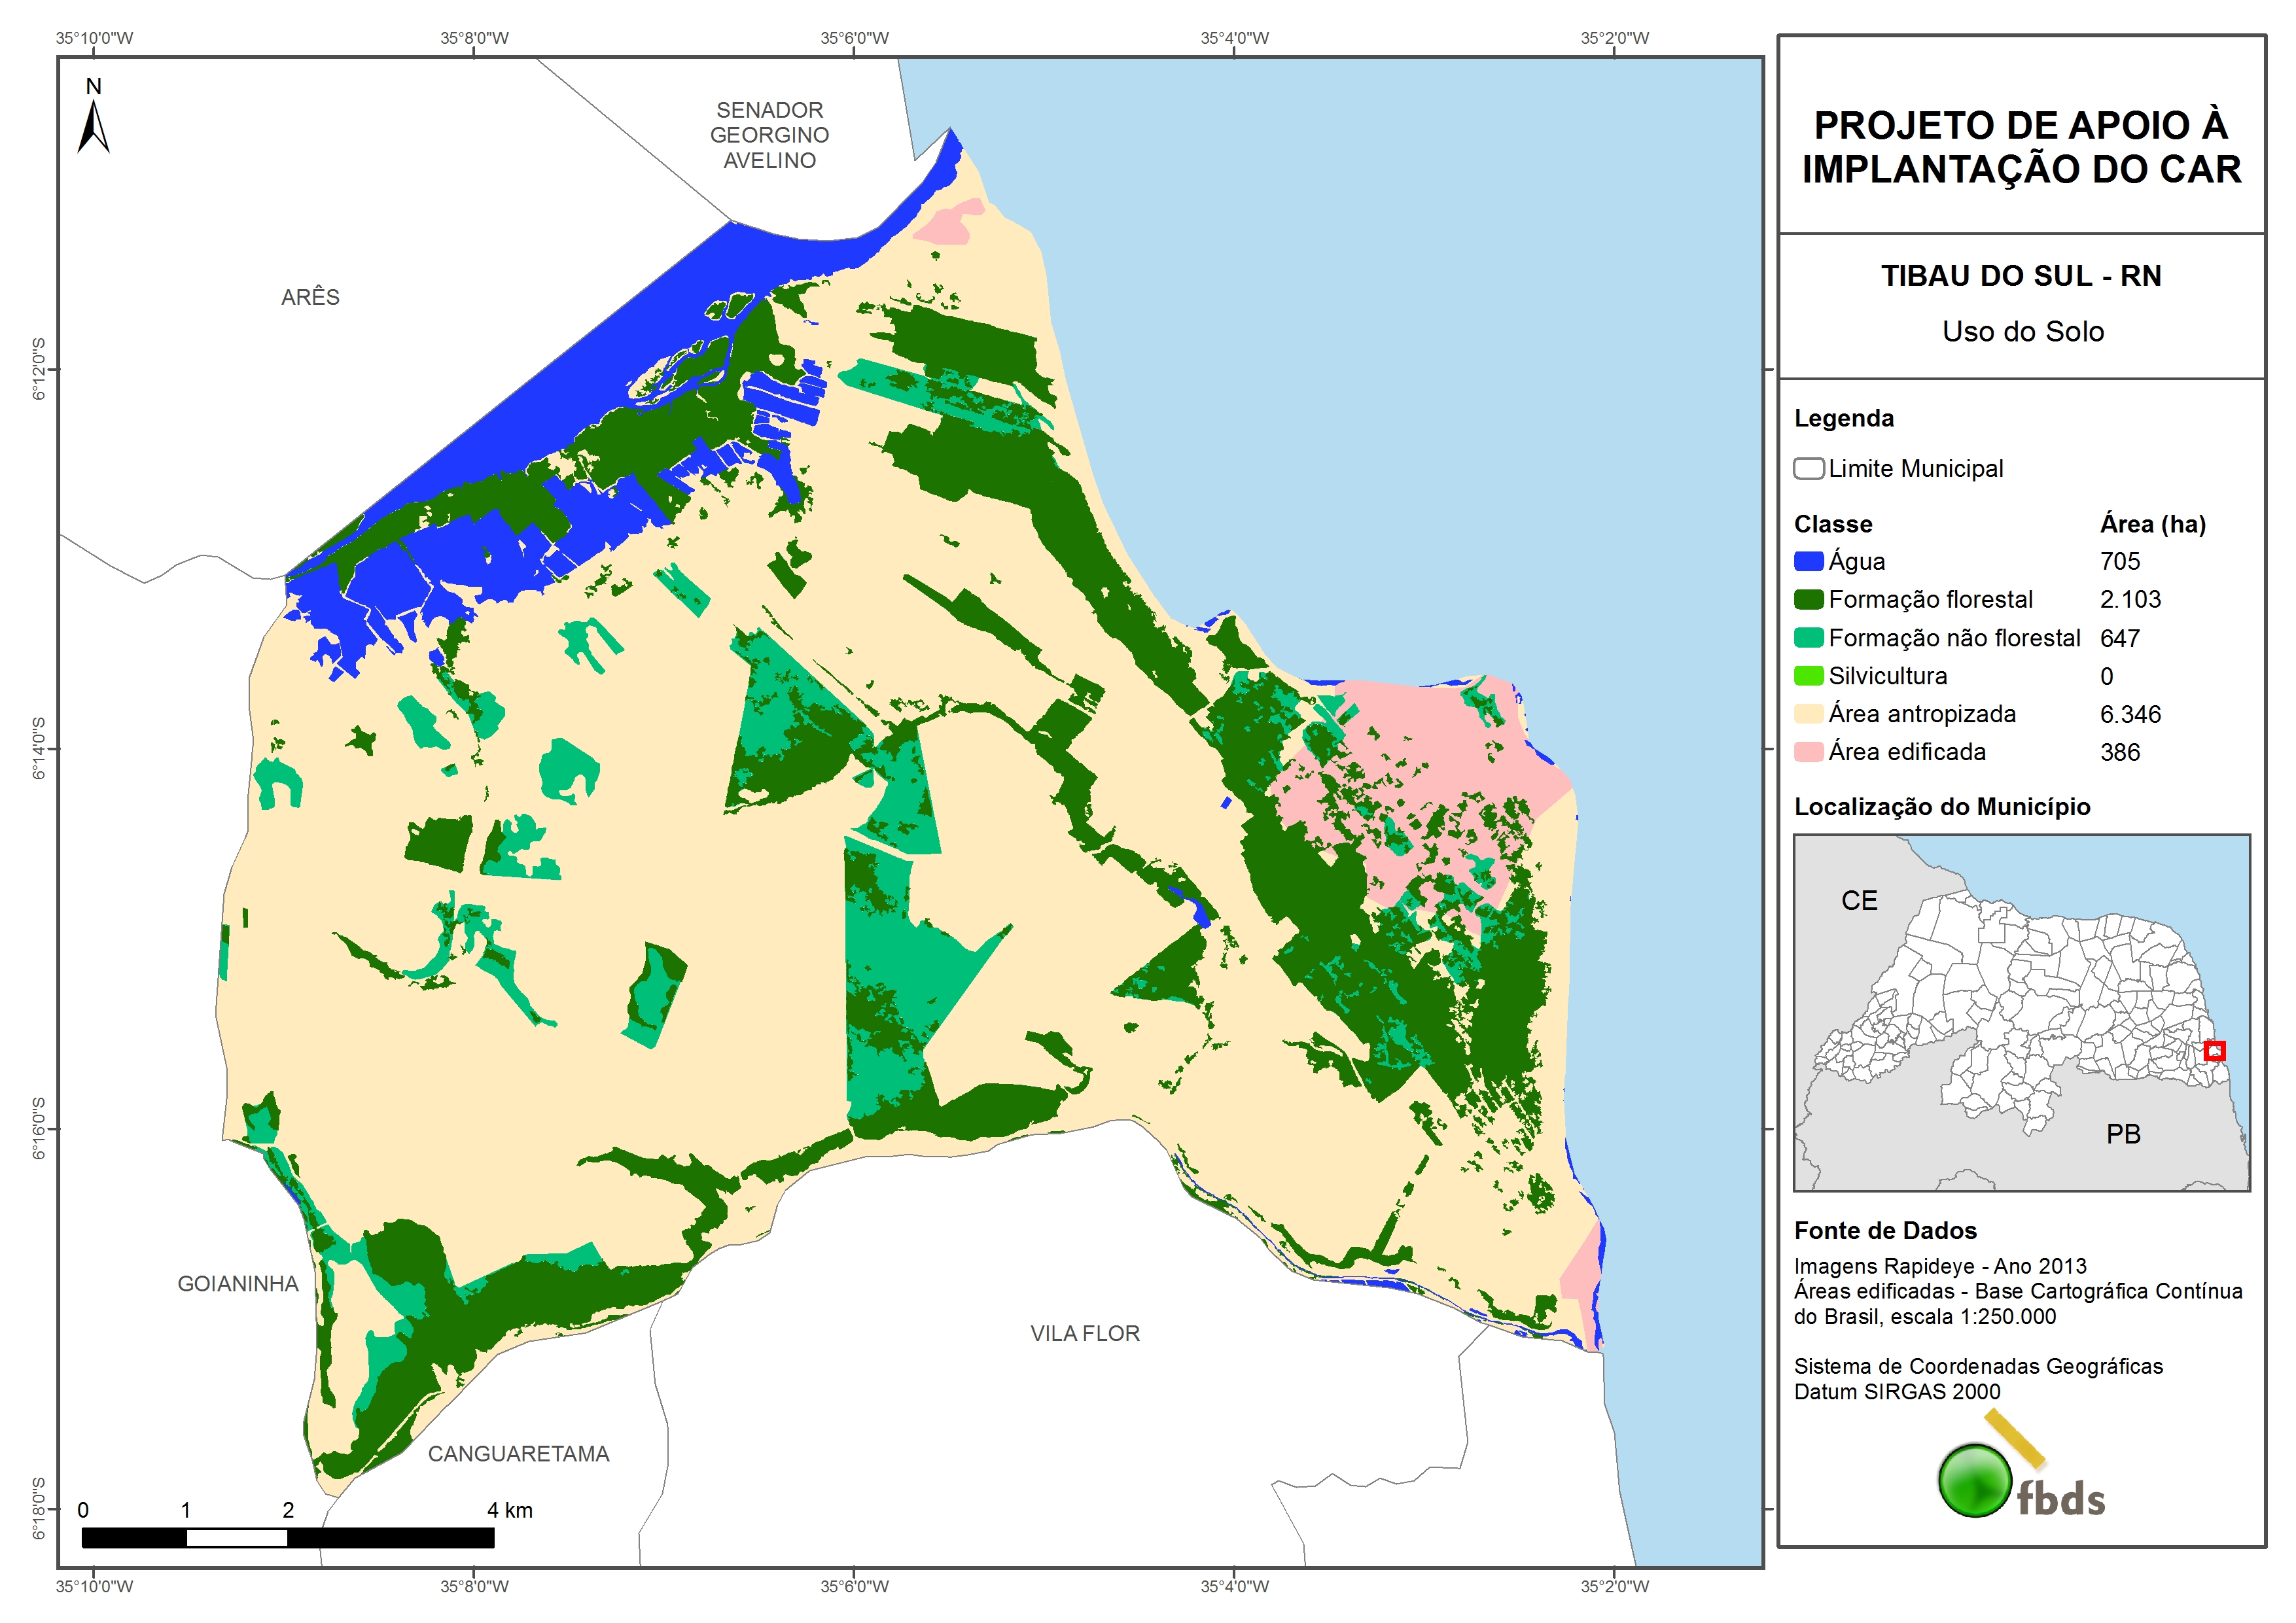
Task: Click the Formação não florestal legend swatch
Action: (1808, 638)
